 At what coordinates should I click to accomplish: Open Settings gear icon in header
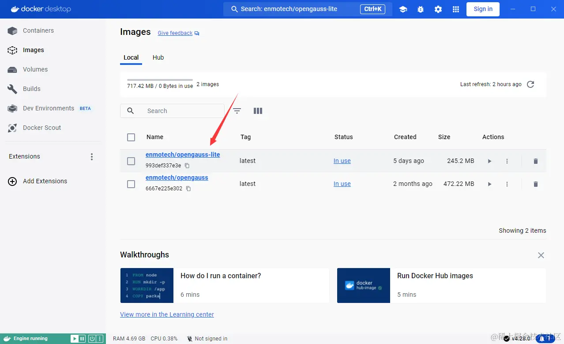[x=438, y=9]
